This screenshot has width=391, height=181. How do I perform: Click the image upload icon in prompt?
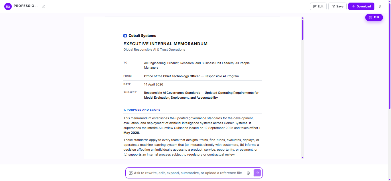click(x=131, y=173)
